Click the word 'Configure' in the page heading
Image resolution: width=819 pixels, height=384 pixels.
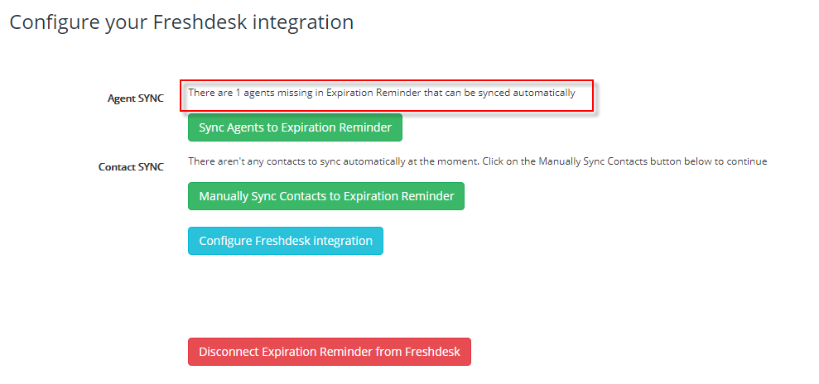click(x=55, y=23)
